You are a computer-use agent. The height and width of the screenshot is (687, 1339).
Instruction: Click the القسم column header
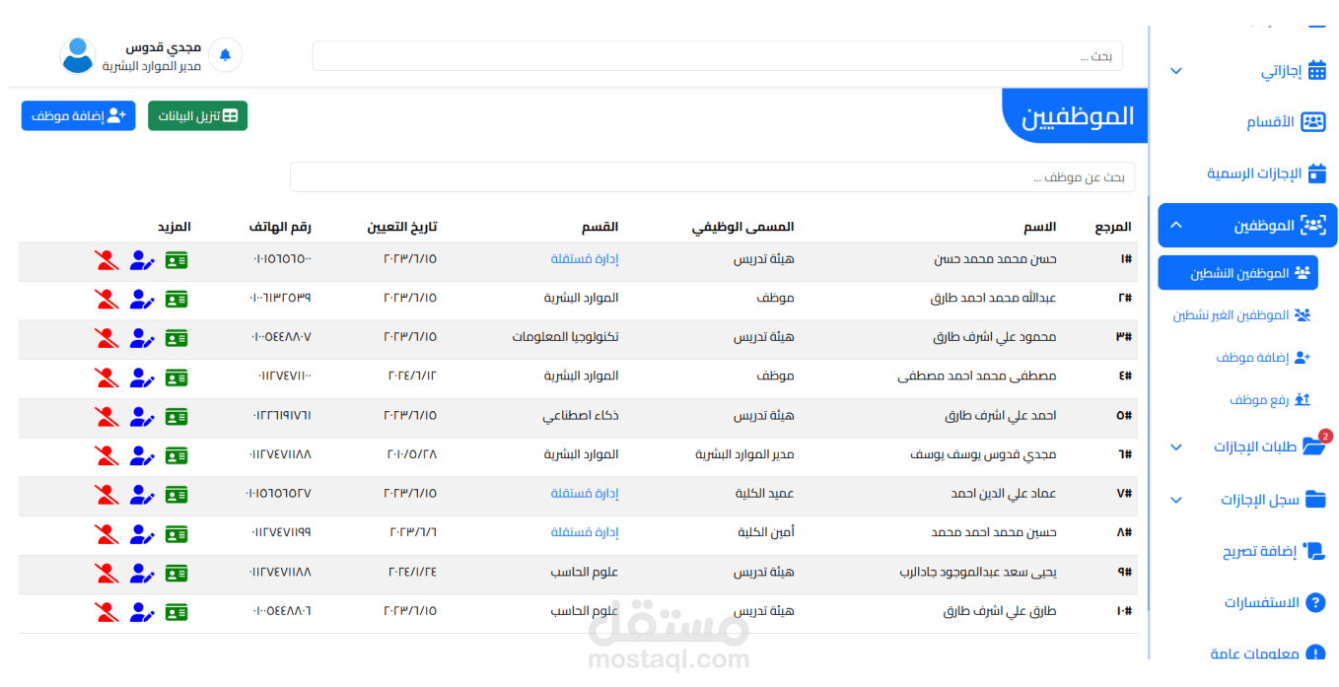click(x=600, y=227)
